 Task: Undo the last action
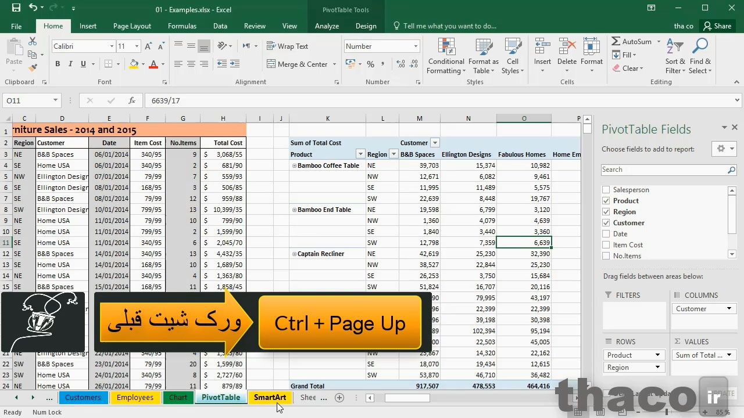[x=33, y=8]
